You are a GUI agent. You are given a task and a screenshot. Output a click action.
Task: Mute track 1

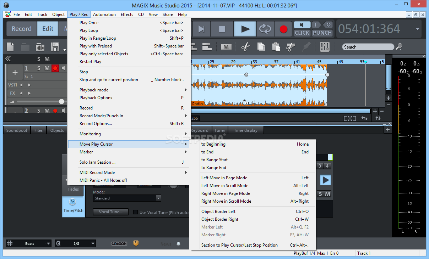click(47, 68)
